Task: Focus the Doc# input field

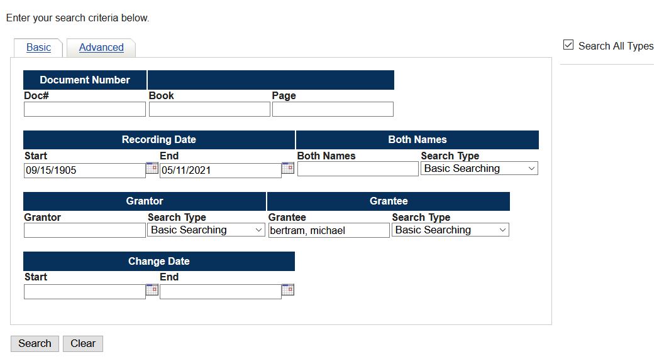Action: click(x=85, y=109)
